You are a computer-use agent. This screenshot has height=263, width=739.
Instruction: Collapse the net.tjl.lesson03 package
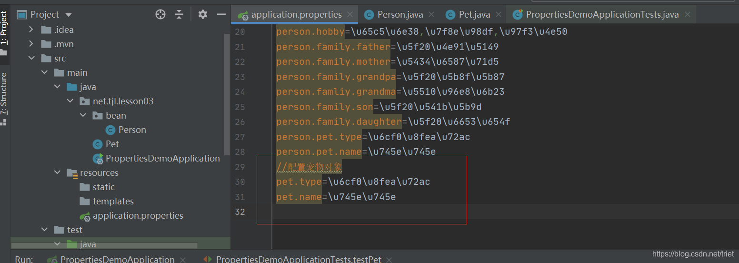click(70, 101)
